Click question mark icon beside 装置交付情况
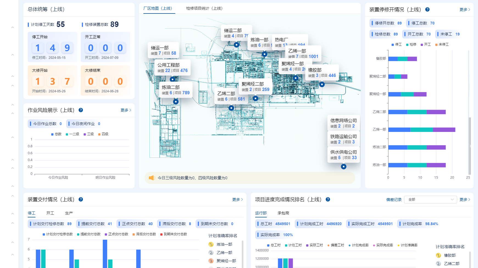Image resolution: width=478 pixels, height=268 pixels. [x=81, y=199]
